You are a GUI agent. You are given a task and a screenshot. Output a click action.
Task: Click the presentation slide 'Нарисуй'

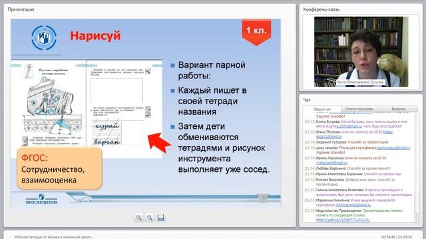click(x=146, y=114)
